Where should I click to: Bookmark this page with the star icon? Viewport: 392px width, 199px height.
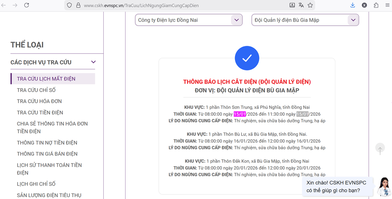point(310,5)
